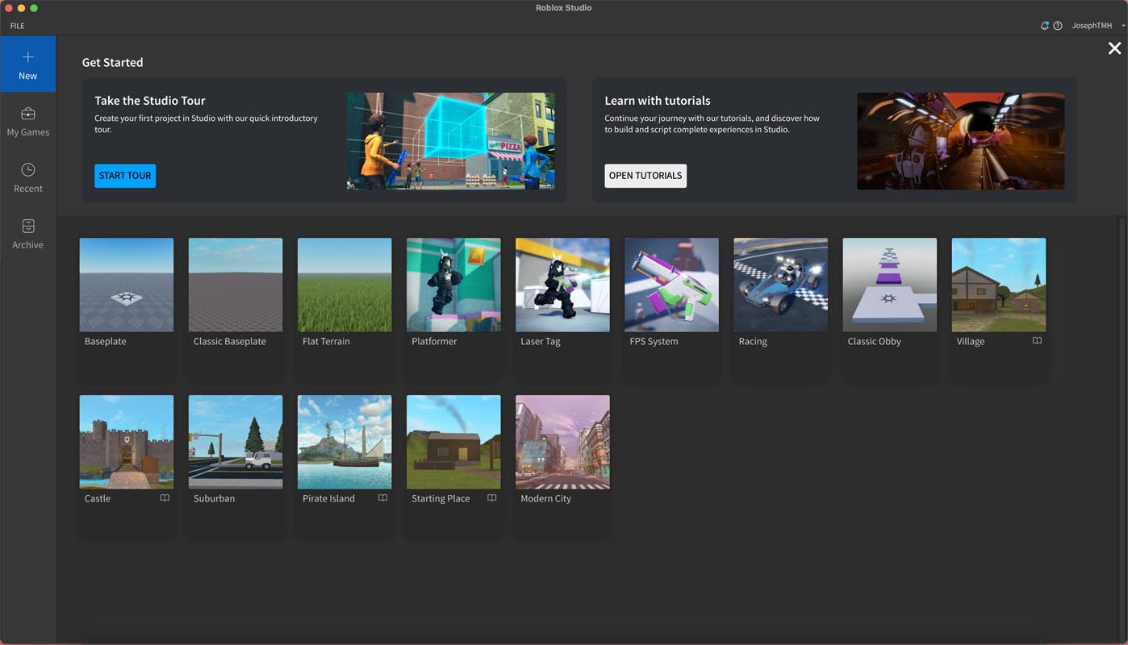Choose the Racing template thumbnail

[780, 285]
